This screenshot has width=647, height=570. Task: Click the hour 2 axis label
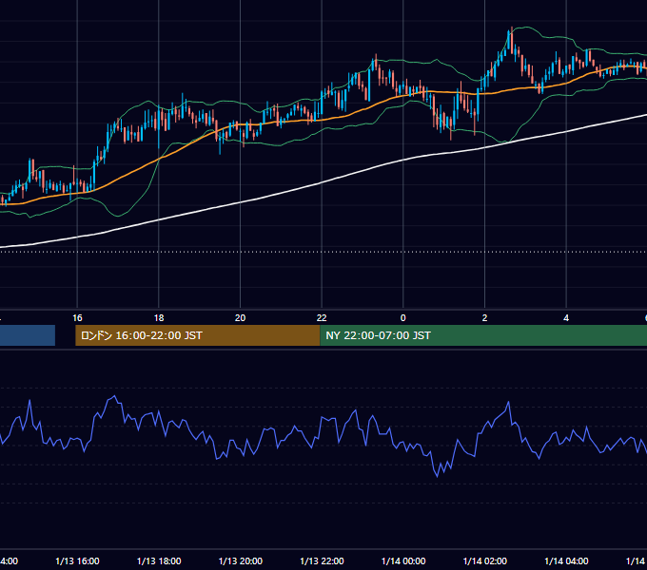tap(485, 318)
